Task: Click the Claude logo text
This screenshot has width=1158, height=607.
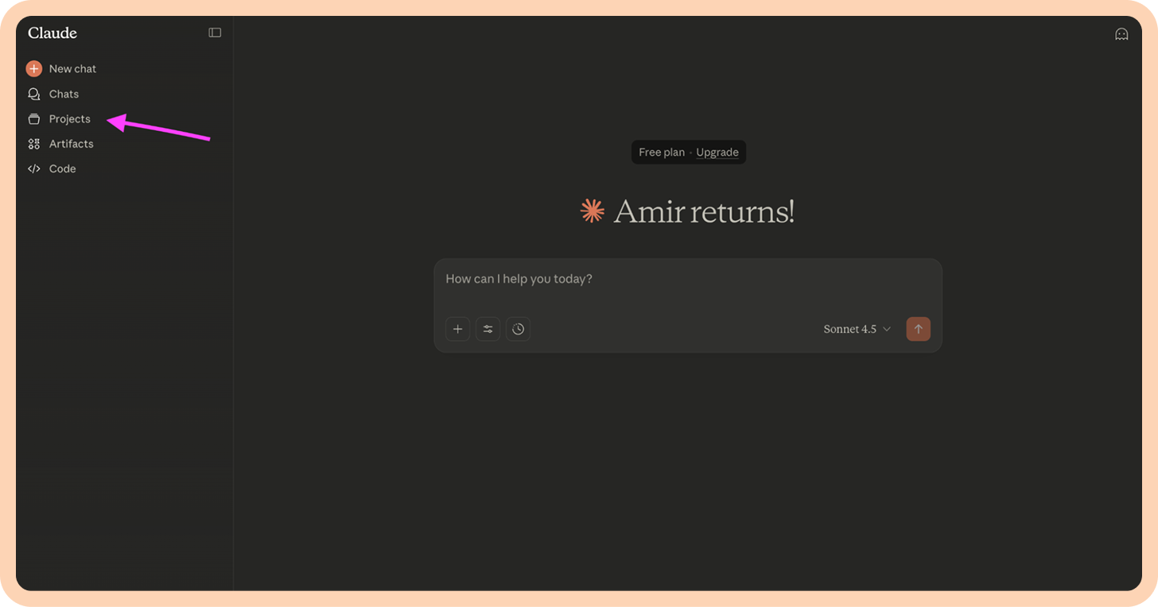Action: (x=52, y=33)
